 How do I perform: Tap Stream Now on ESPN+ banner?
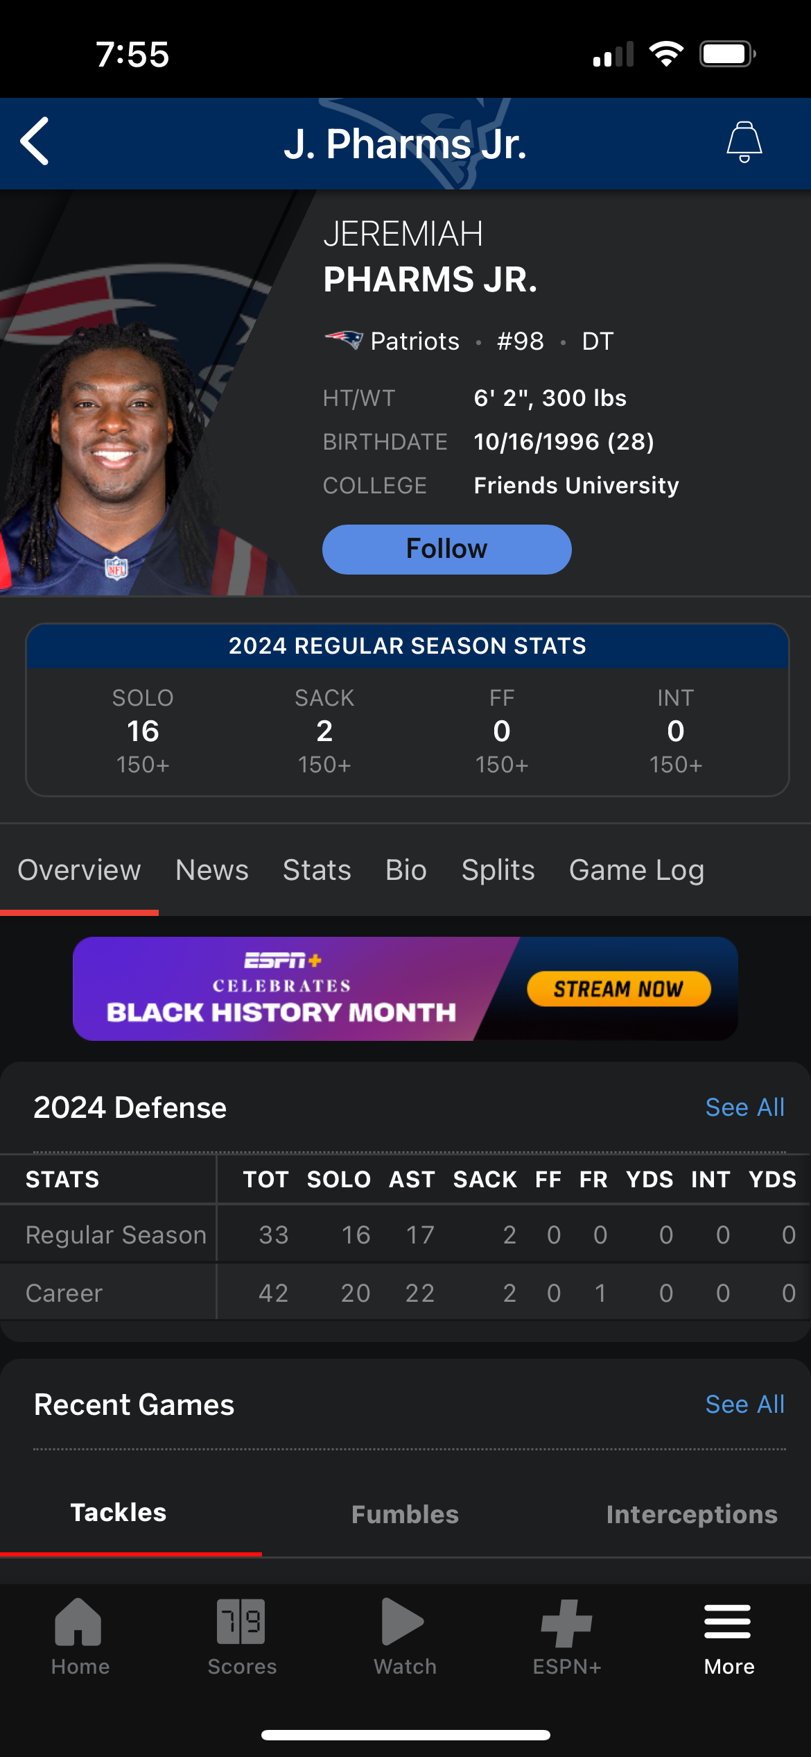(x=618, y=988)
